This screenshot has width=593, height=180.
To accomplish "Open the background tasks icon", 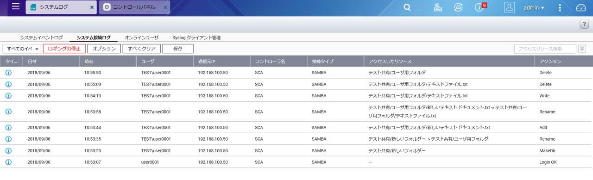I will [x=438, y=7].
